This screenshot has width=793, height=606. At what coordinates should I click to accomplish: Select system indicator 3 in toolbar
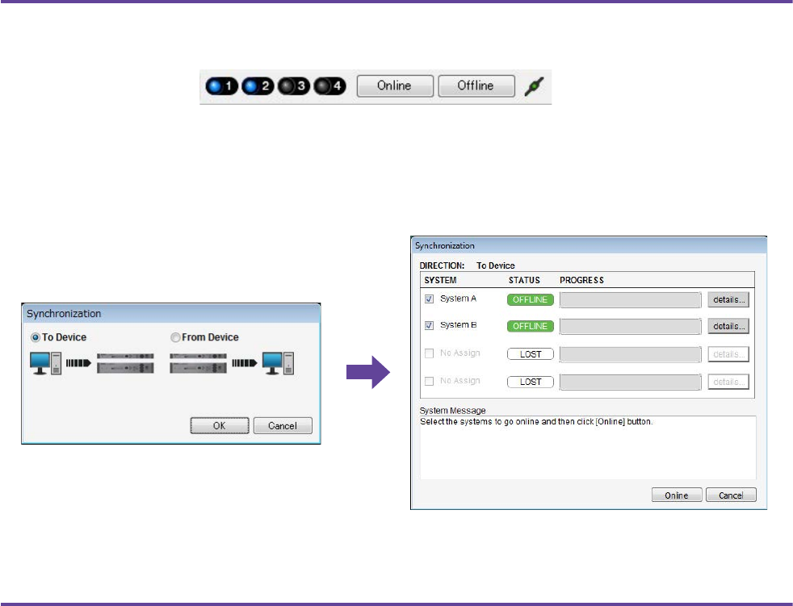[294, 86]
